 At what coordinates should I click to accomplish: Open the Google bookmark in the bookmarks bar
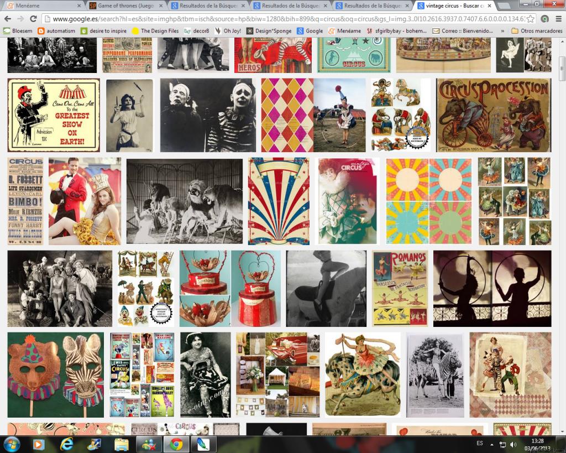(310, 31)
